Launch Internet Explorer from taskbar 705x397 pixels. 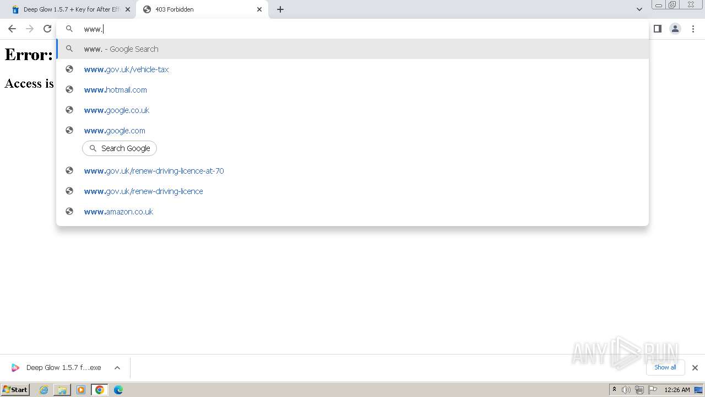pos(44,390)
